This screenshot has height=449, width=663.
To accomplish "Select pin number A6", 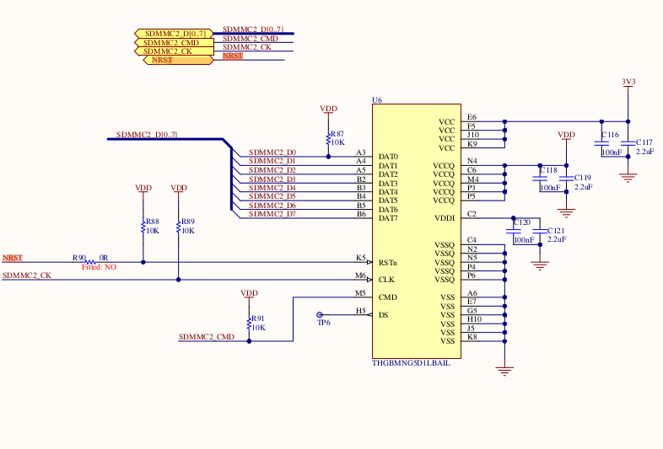I will click(472, 292).
